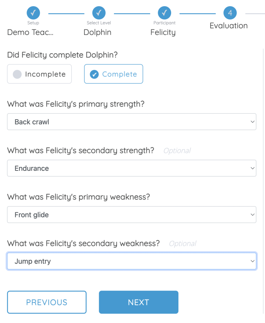Click the Setup step checkmark icon
Screen dimensions: 265x323
point(33,13)
